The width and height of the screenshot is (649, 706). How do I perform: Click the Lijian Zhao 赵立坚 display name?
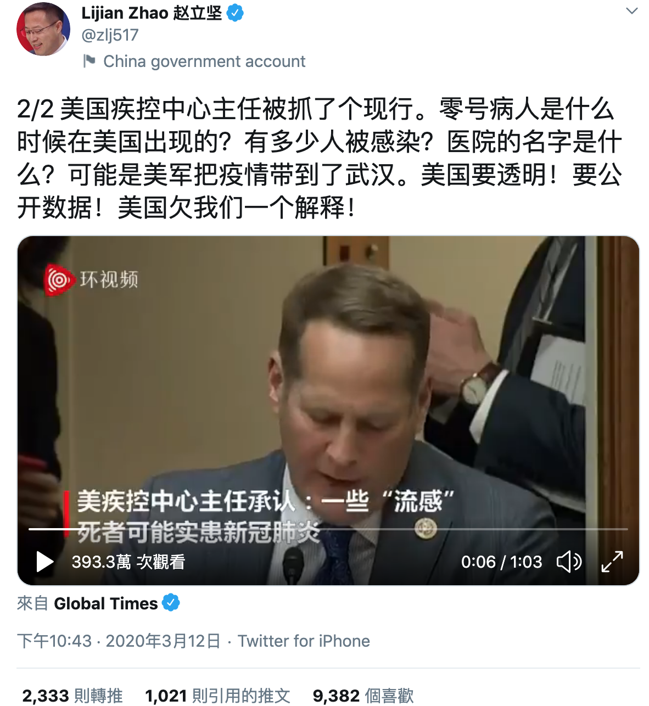tap(152, 13)
